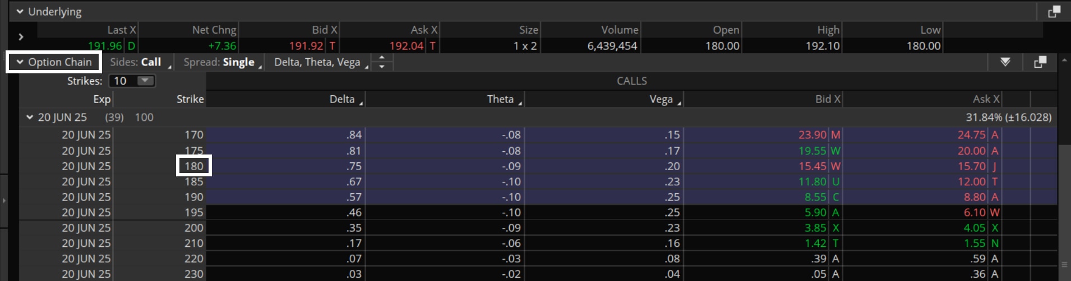The width and height of the screenshot is (1071, 281).
Task: Click the left sidebar expand handle
Action: click(x=4, y=200)
